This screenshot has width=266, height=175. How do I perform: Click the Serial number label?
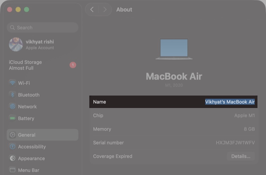point(108,142)
